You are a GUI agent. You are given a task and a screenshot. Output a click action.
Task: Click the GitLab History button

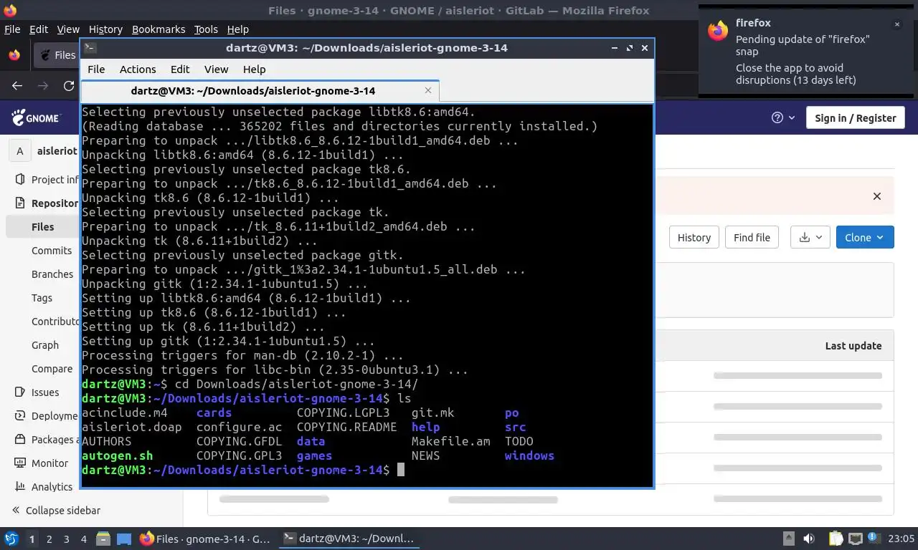694,238
